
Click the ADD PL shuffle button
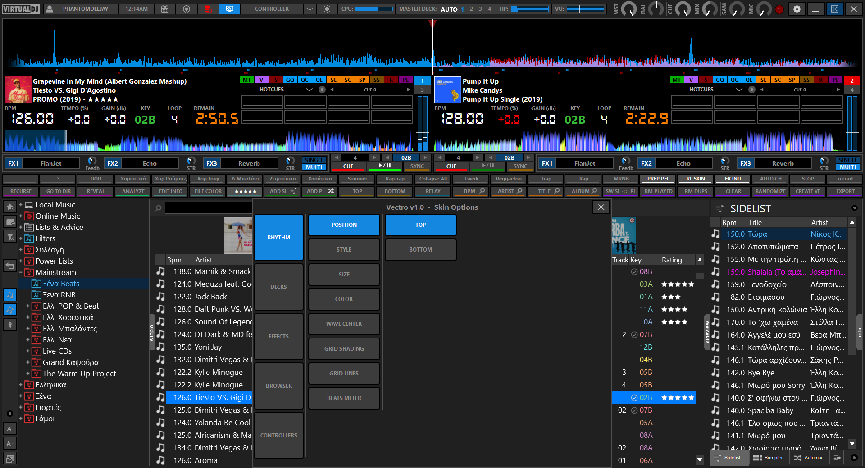[320, 191]
